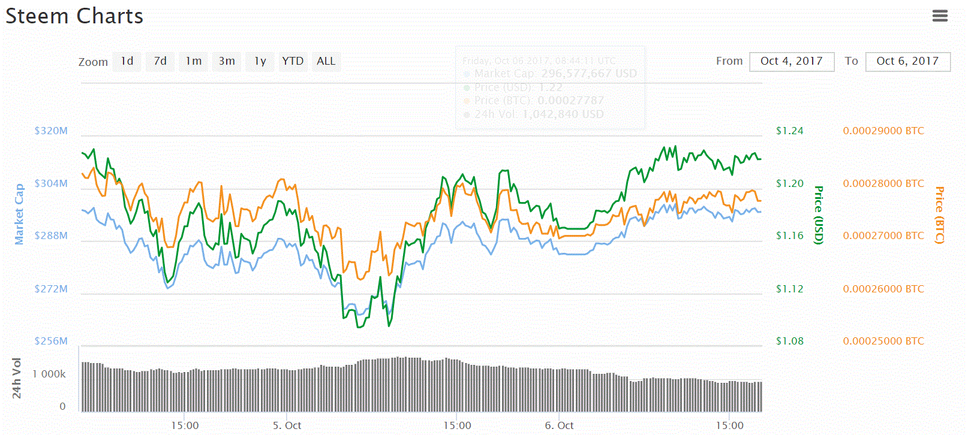
Task: Click the $272M market cap tick
Action: [51, 289]
